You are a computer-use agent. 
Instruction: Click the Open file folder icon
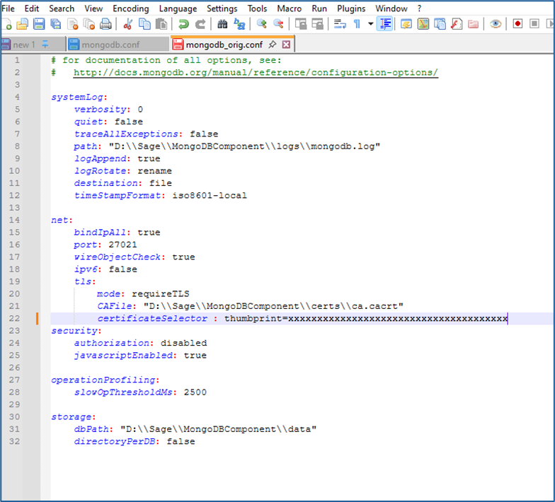pos(22,24)
